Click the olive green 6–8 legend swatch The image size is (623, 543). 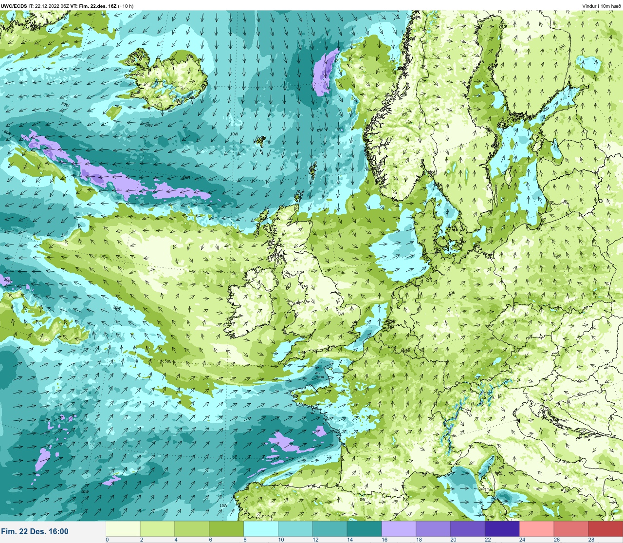pyautogui.click(x=226, y=529)
